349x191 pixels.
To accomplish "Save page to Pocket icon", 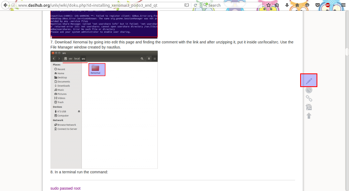I will (318, 5).
